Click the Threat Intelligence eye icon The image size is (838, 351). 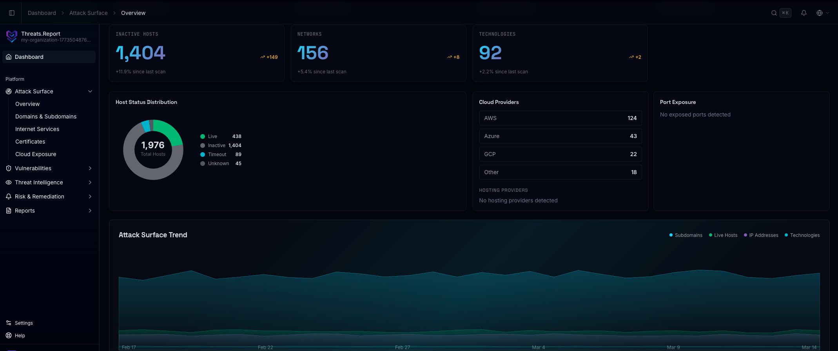(x=9, y=182)
